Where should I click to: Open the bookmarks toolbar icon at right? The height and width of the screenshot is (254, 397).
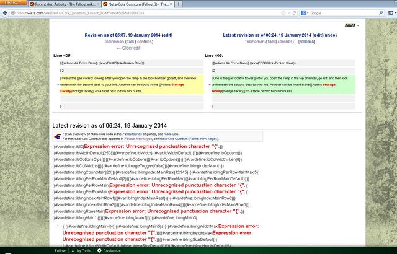pyautogui.click(x=392, y=13)
